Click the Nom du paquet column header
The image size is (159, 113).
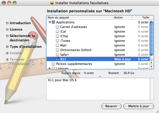(x=80, y=17)
